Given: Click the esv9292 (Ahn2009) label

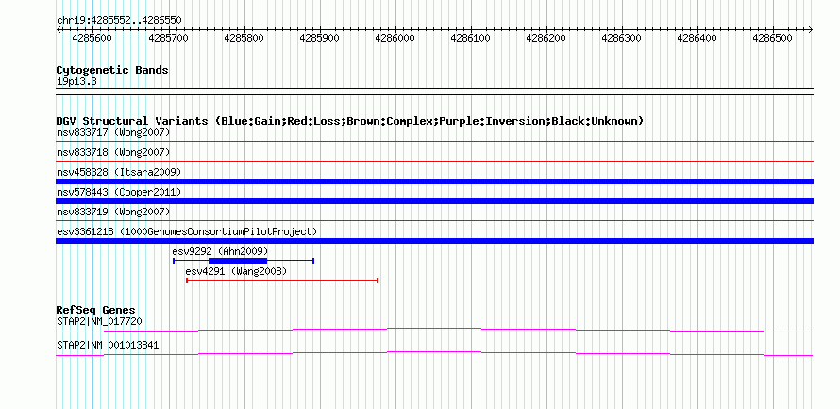Looking at the screenshot, I should tap(220, 251).
